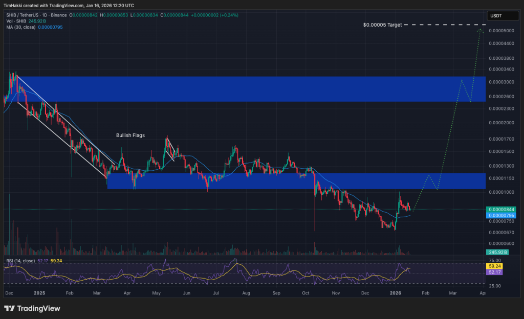Toggle the RSI (14, close) indicator
Image resolution: width=524 pixels, height=319 pixels.
click(20, 261)
